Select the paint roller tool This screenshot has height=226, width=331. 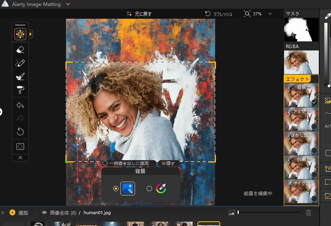pos(20,90)
